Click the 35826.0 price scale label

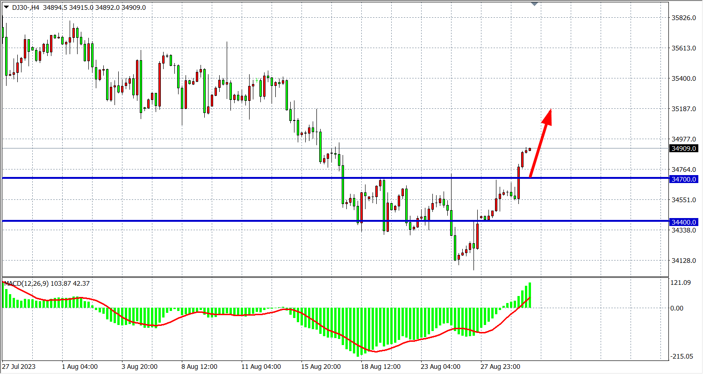[x=684, y=18]
